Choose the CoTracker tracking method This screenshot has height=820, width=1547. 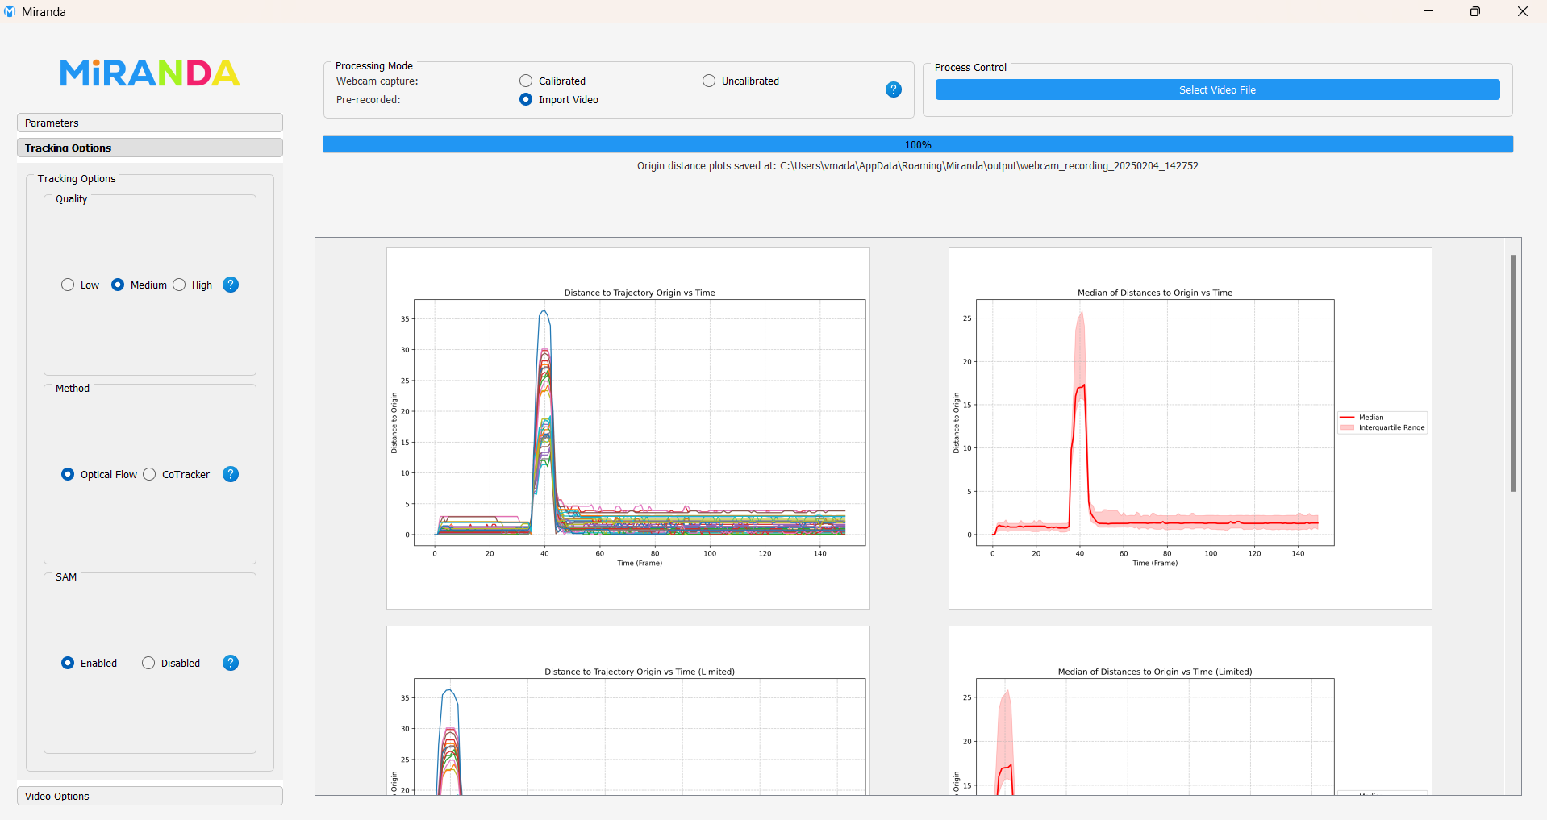coord(176,474)
